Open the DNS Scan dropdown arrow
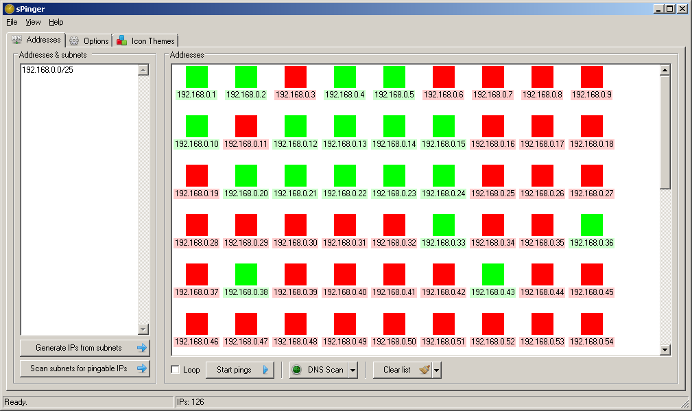This screenshot has width=692, height=411. (x=353, y=370)
